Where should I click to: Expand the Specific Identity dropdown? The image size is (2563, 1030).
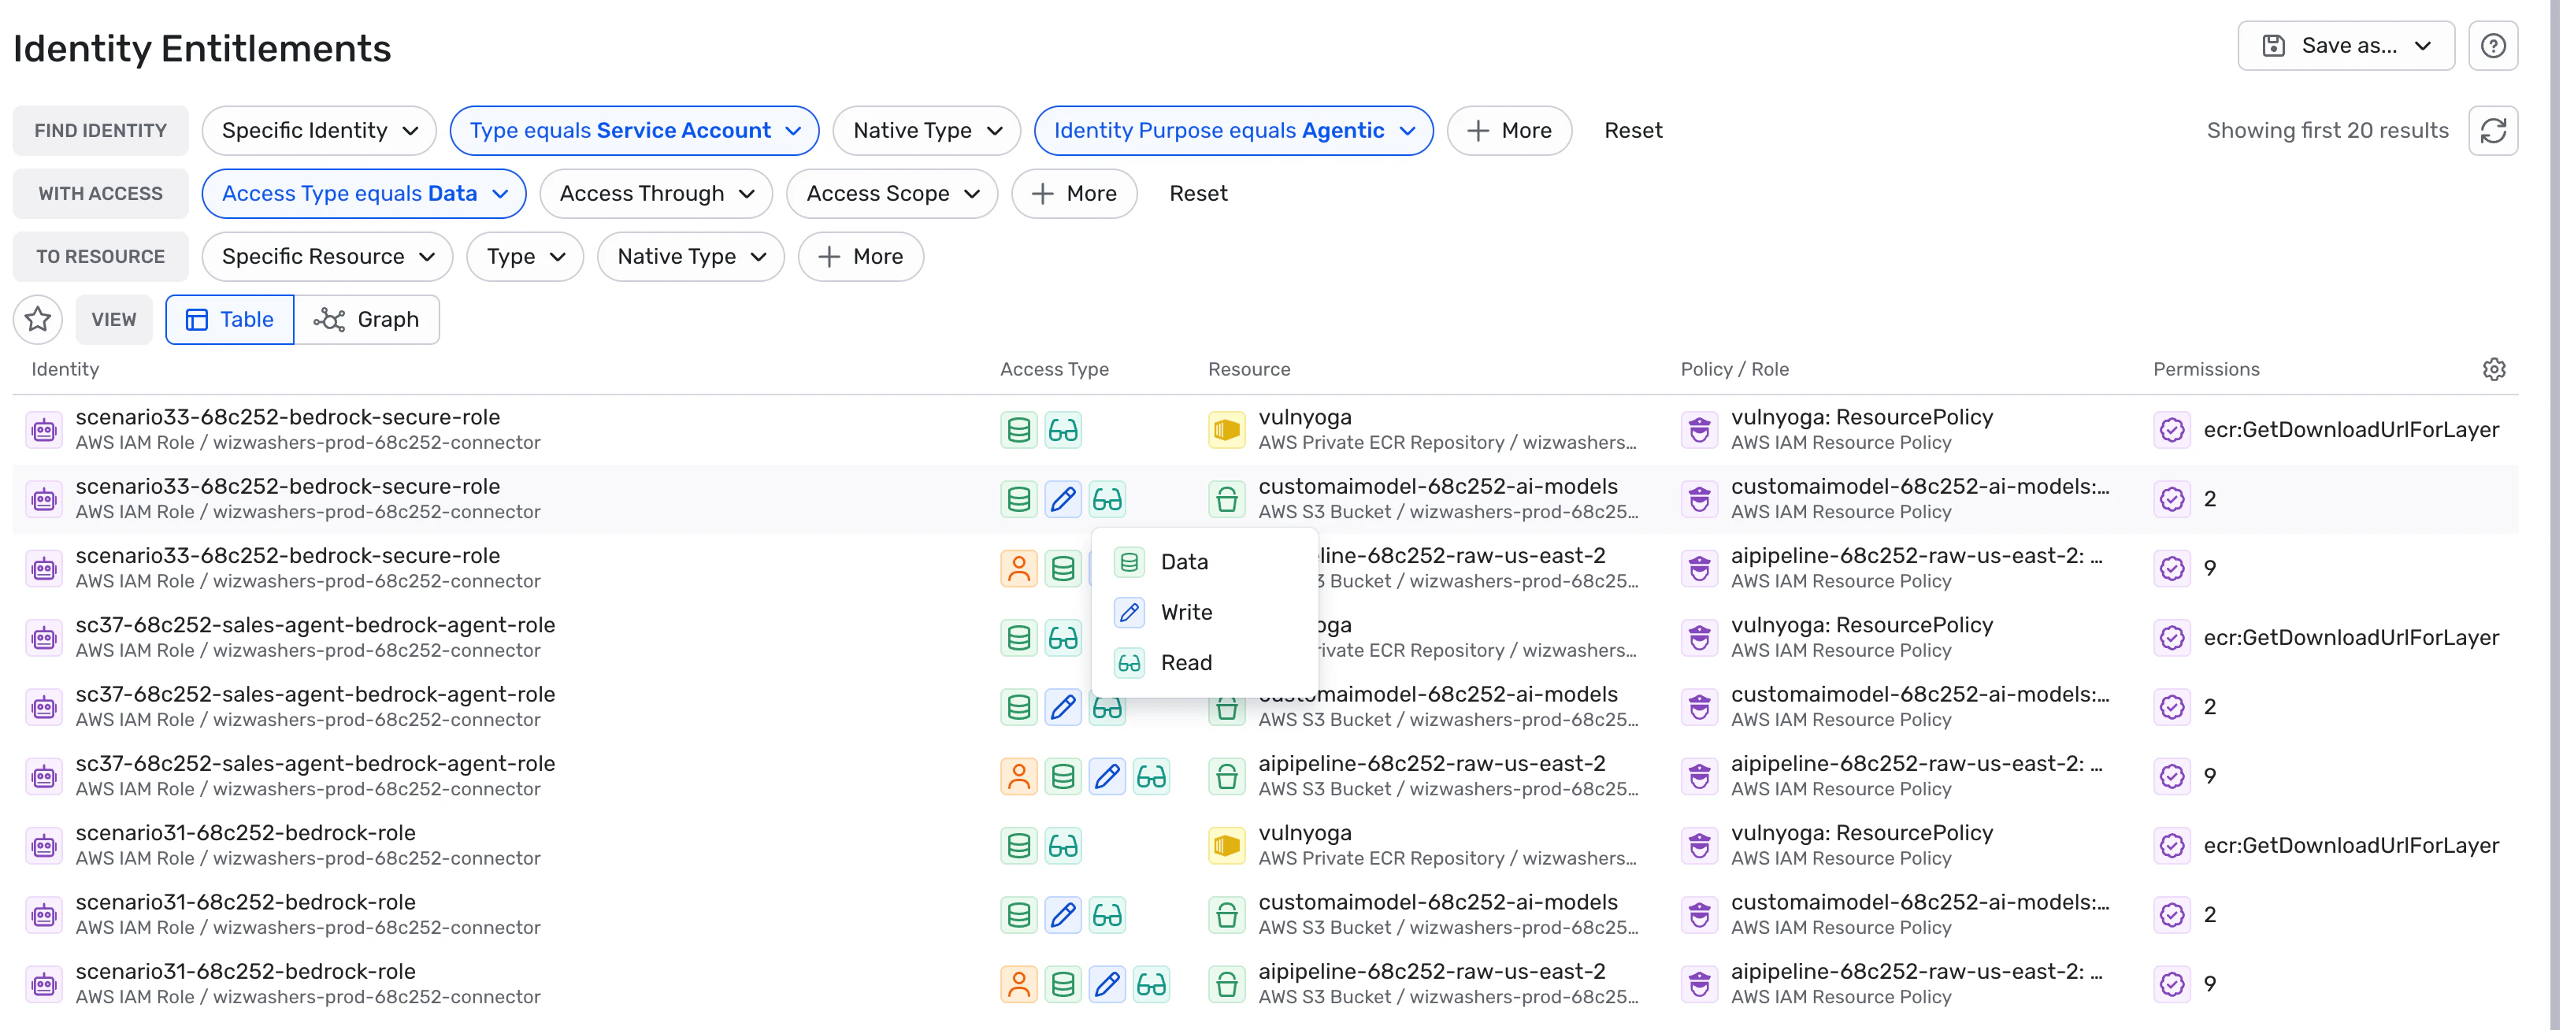click(x=318, y=131)
